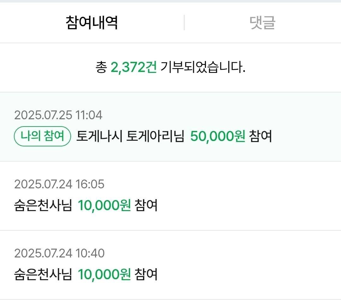Click the 50,000원 amount in my participation entry
The image size is (341, 307).
pyautogui.click(x=217, y=137)
